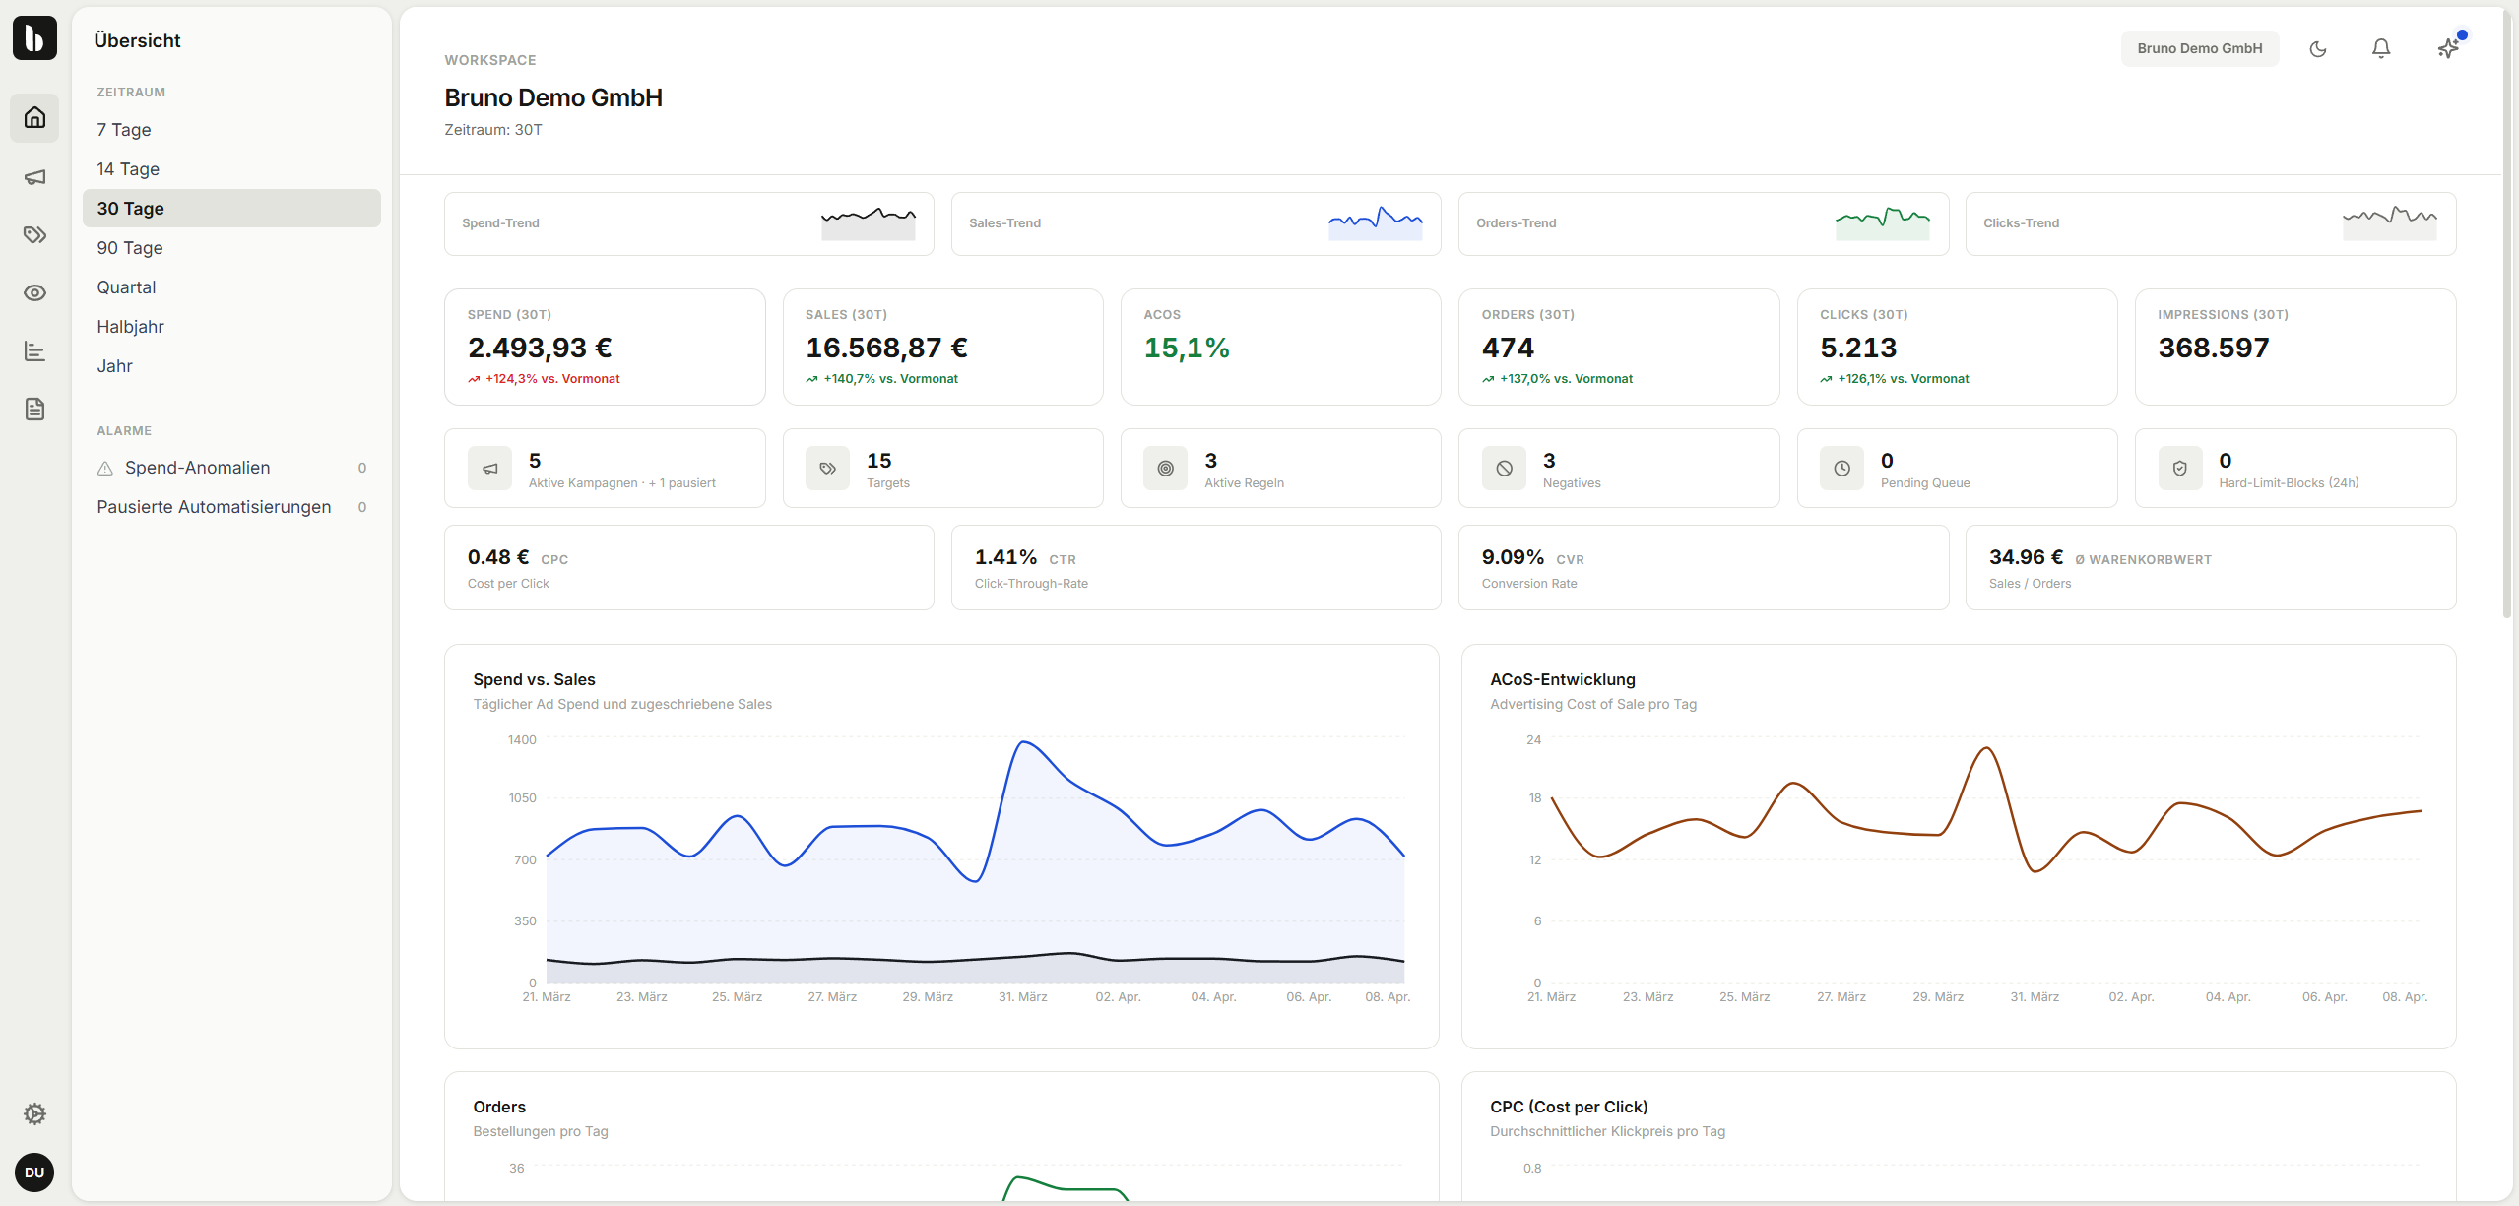Switch to Quartal period
Screen dimensions: 2519x1206
click(x=126, y=287)
